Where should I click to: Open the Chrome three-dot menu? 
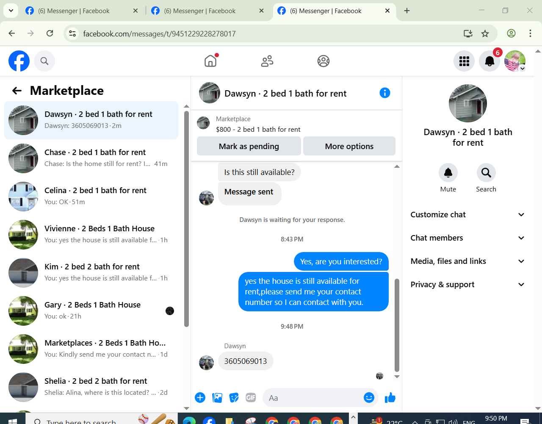click(530, 33)
